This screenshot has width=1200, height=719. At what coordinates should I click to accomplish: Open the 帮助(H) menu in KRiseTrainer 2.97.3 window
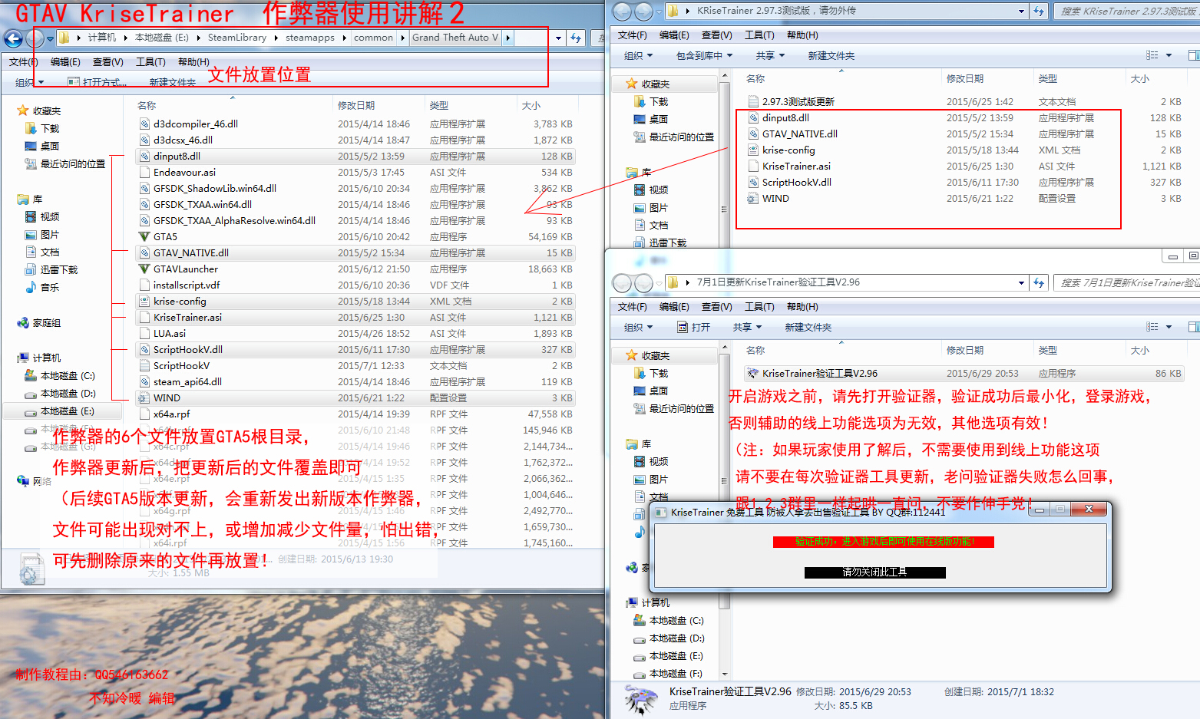(802, 35)
